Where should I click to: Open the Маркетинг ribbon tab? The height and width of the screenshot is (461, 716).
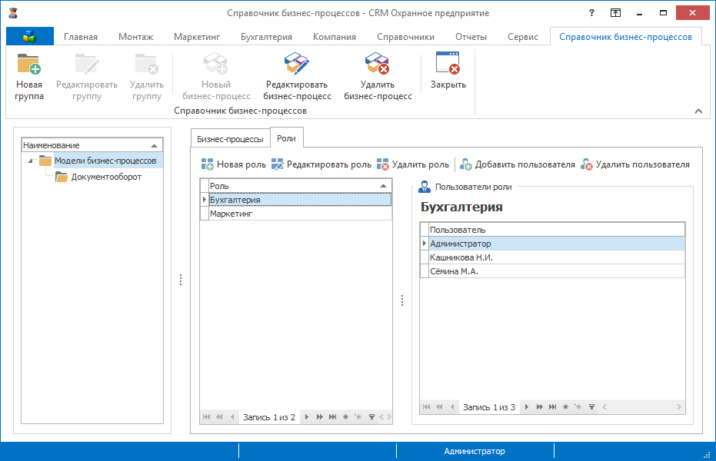pyautogui.click(x=197, y=37)
